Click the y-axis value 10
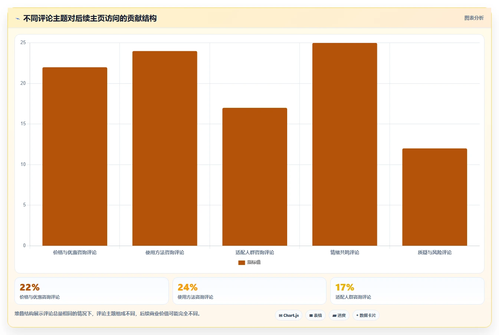 click(23, 165)
